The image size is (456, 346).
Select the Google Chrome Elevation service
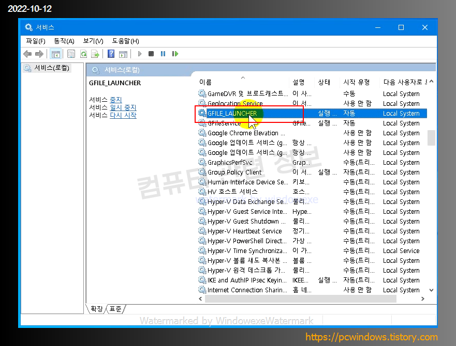coord(312,133)
